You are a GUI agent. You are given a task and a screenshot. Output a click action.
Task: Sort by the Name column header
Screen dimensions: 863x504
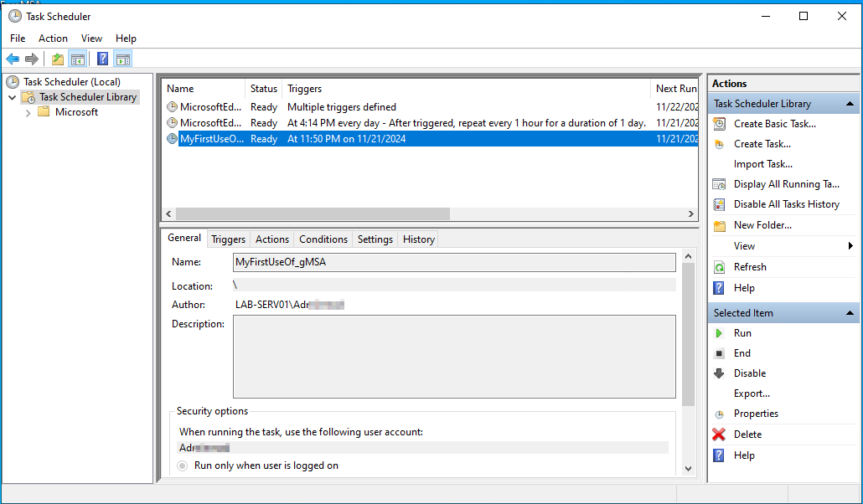click(204, 89)
